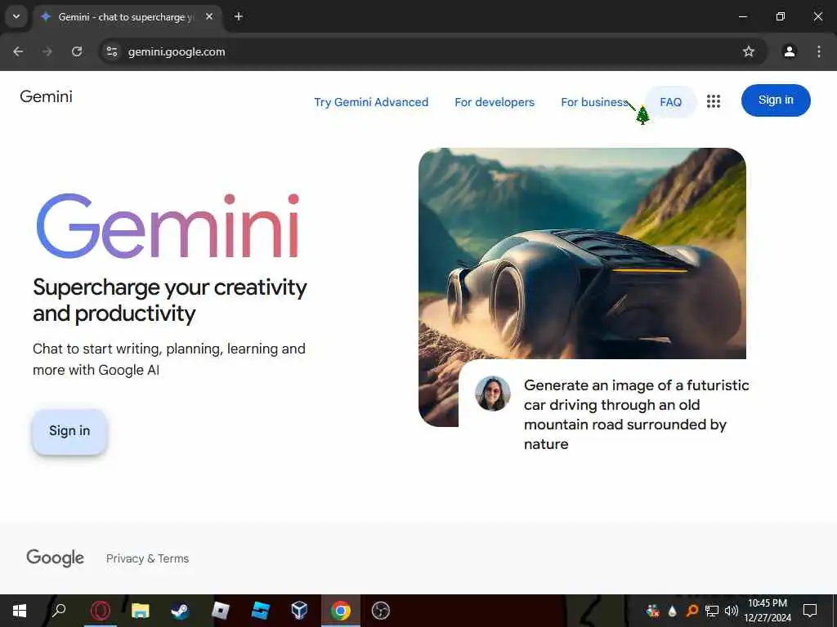Click the colorful tray icon left of the water drop

(652, 611)
